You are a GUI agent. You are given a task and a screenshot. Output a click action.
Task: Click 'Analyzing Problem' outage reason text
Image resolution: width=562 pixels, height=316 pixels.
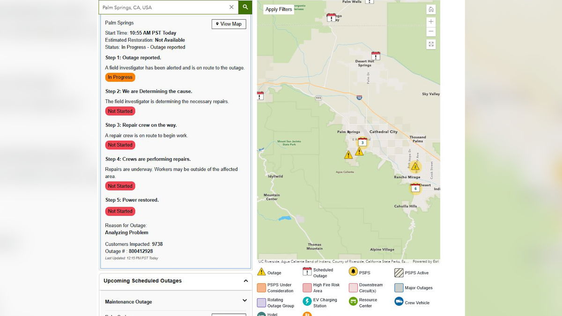(x=126, y=233)
